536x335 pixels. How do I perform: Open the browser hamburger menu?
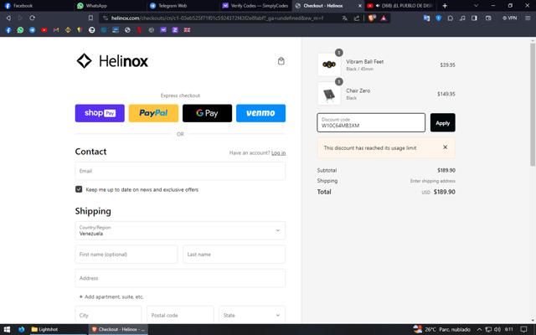coord(528,18)
